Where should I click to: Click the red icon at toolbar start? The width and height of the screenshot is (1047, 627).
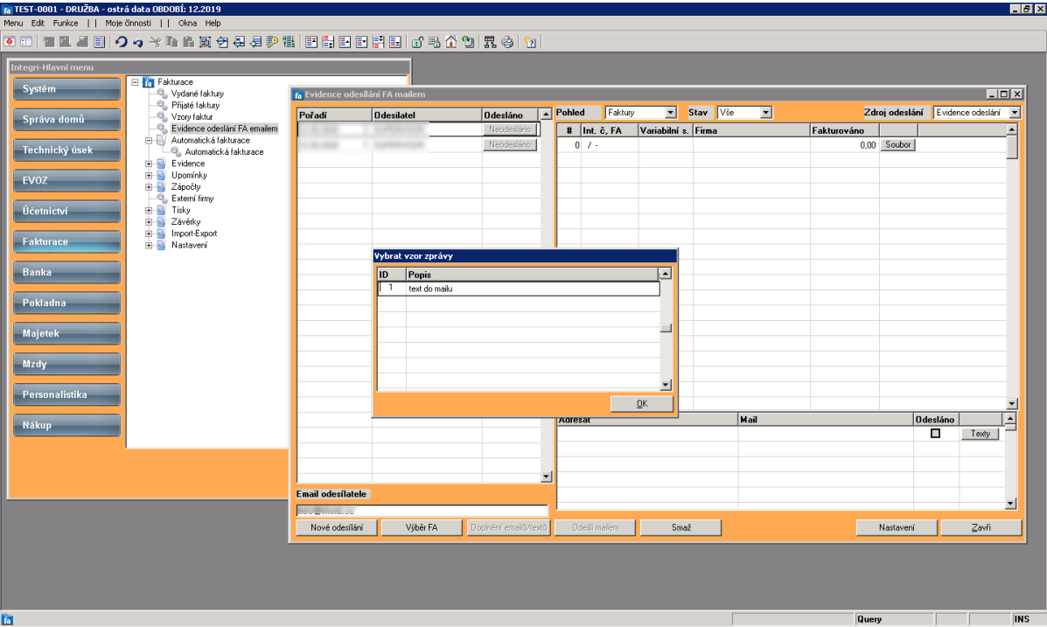pyautogui.click(x=10, y=42)
